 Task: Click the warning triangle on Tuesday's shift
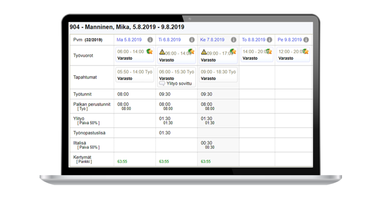[x=162, y=53]
